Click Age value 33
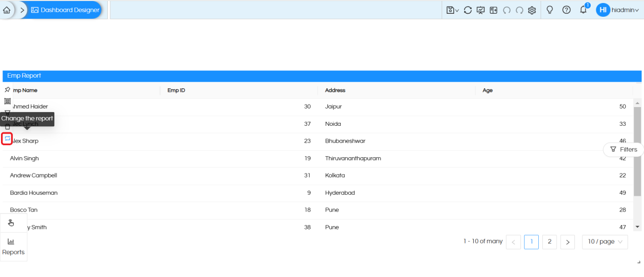Image resolution: width=644 pixels, height=277 pixels. tap(623, 124)
